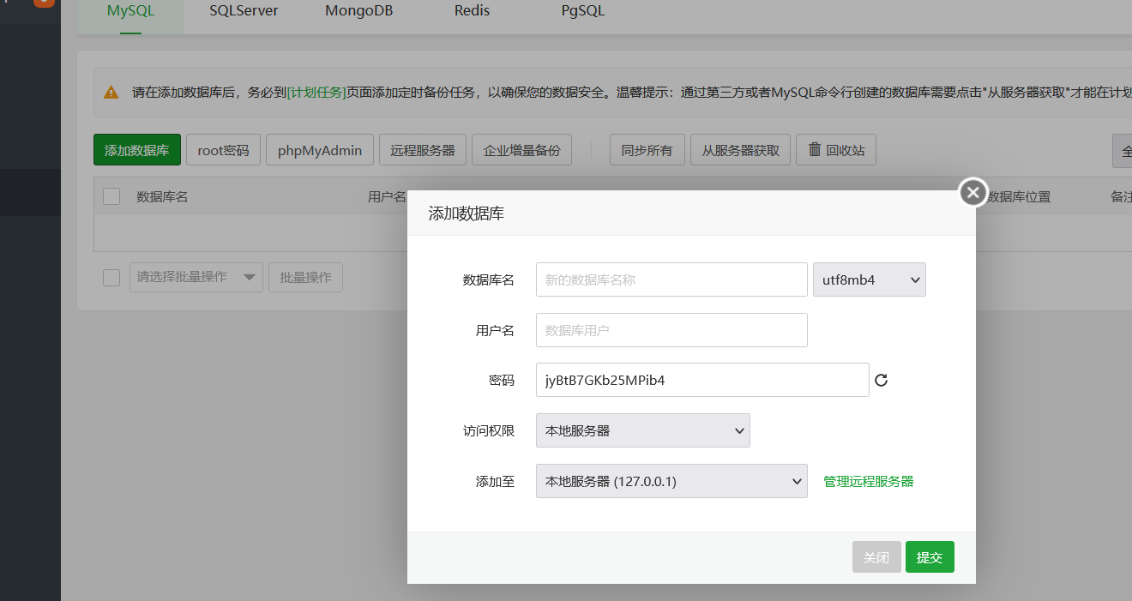The height and width of the screenshot is (601, 1132).
Task: Open the 添加至 本地服务器 (127.0.0.1) dropdown
Action: 671,481
